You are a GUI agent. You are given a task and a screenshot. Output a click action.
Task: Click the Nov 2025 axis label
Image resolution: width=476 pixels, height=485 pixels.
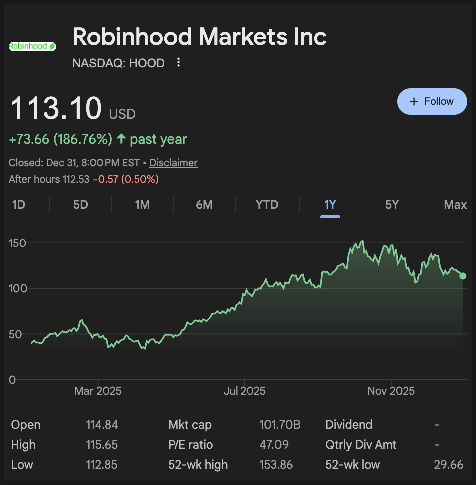(391, 391)
